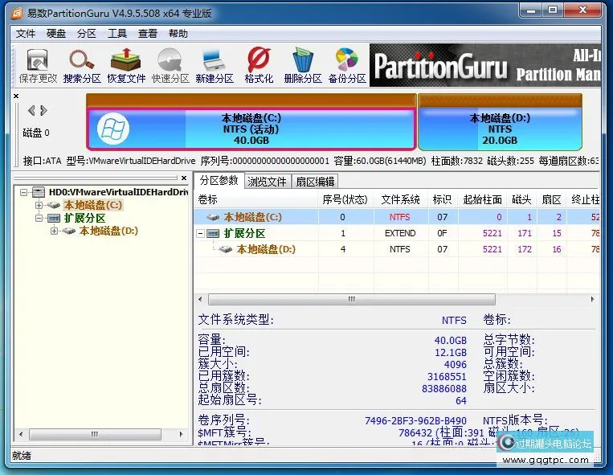
Task: Click the partition table horizontal scrollbar thumb
Action: [x=351, y=300]
